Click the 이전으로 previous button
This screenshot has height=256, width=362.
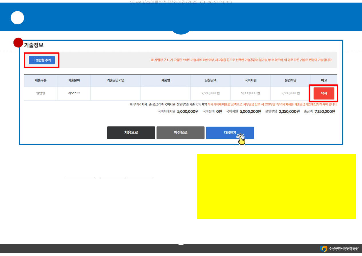click(180, 133)
